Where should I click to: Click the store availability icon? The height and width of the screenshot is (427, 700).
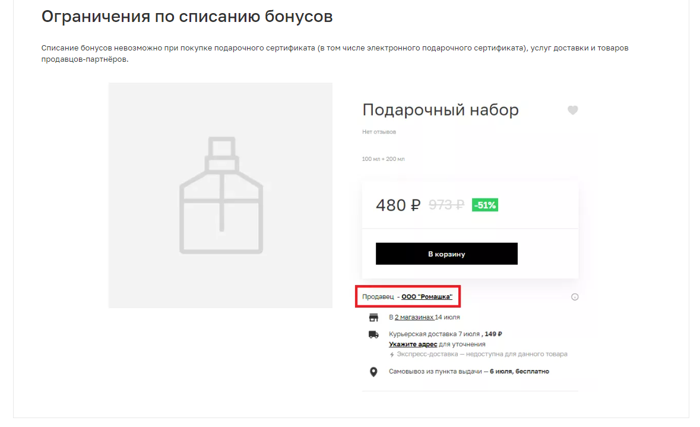coord(373,317)
